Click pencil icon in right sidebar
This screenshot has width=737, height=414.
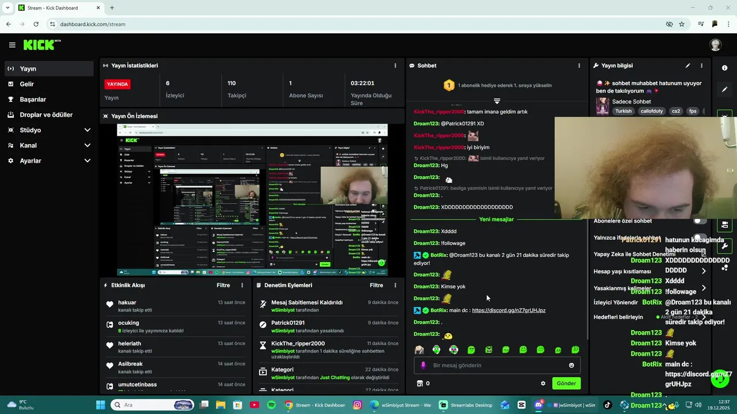(x=724, y=90)
